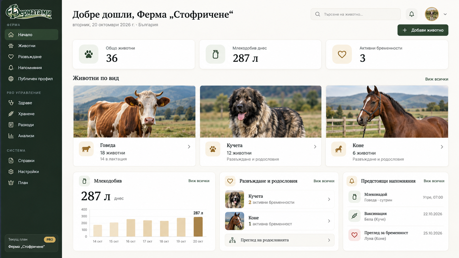The image size is (459, 258).
Task: Click "Виж всички" in Млекодобив panel
Action: click(x=199, y=181)
